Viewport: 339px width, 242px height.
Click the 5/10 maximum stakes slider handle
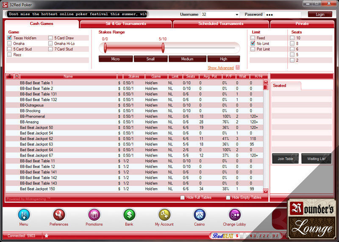(163, 48)
